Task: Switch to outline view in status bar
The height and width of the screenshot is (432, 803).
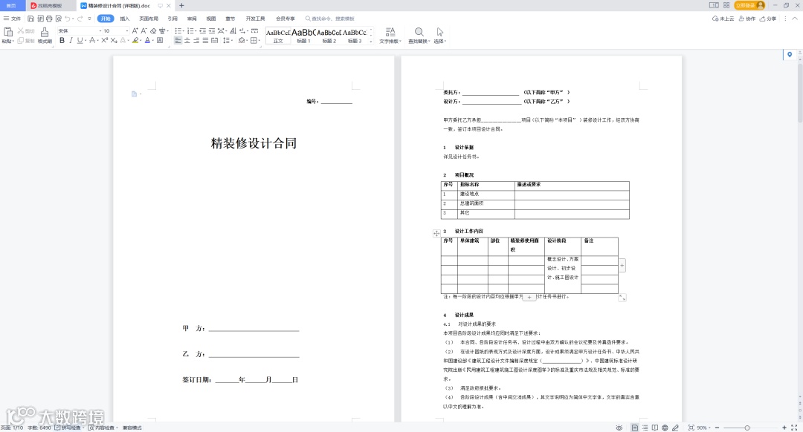Action: click(x=645, y=428)
